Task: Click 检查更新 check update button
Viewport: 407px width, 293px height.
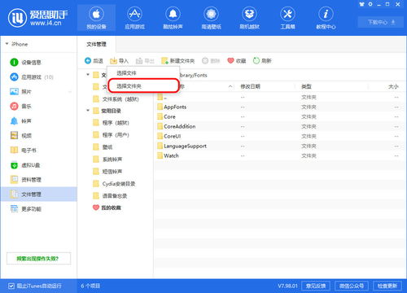Action: click(387, 286)
